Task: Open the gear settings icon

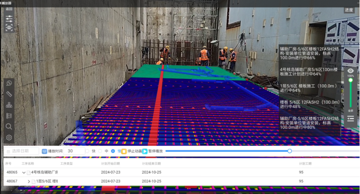Action: click(x=9, y=137)
